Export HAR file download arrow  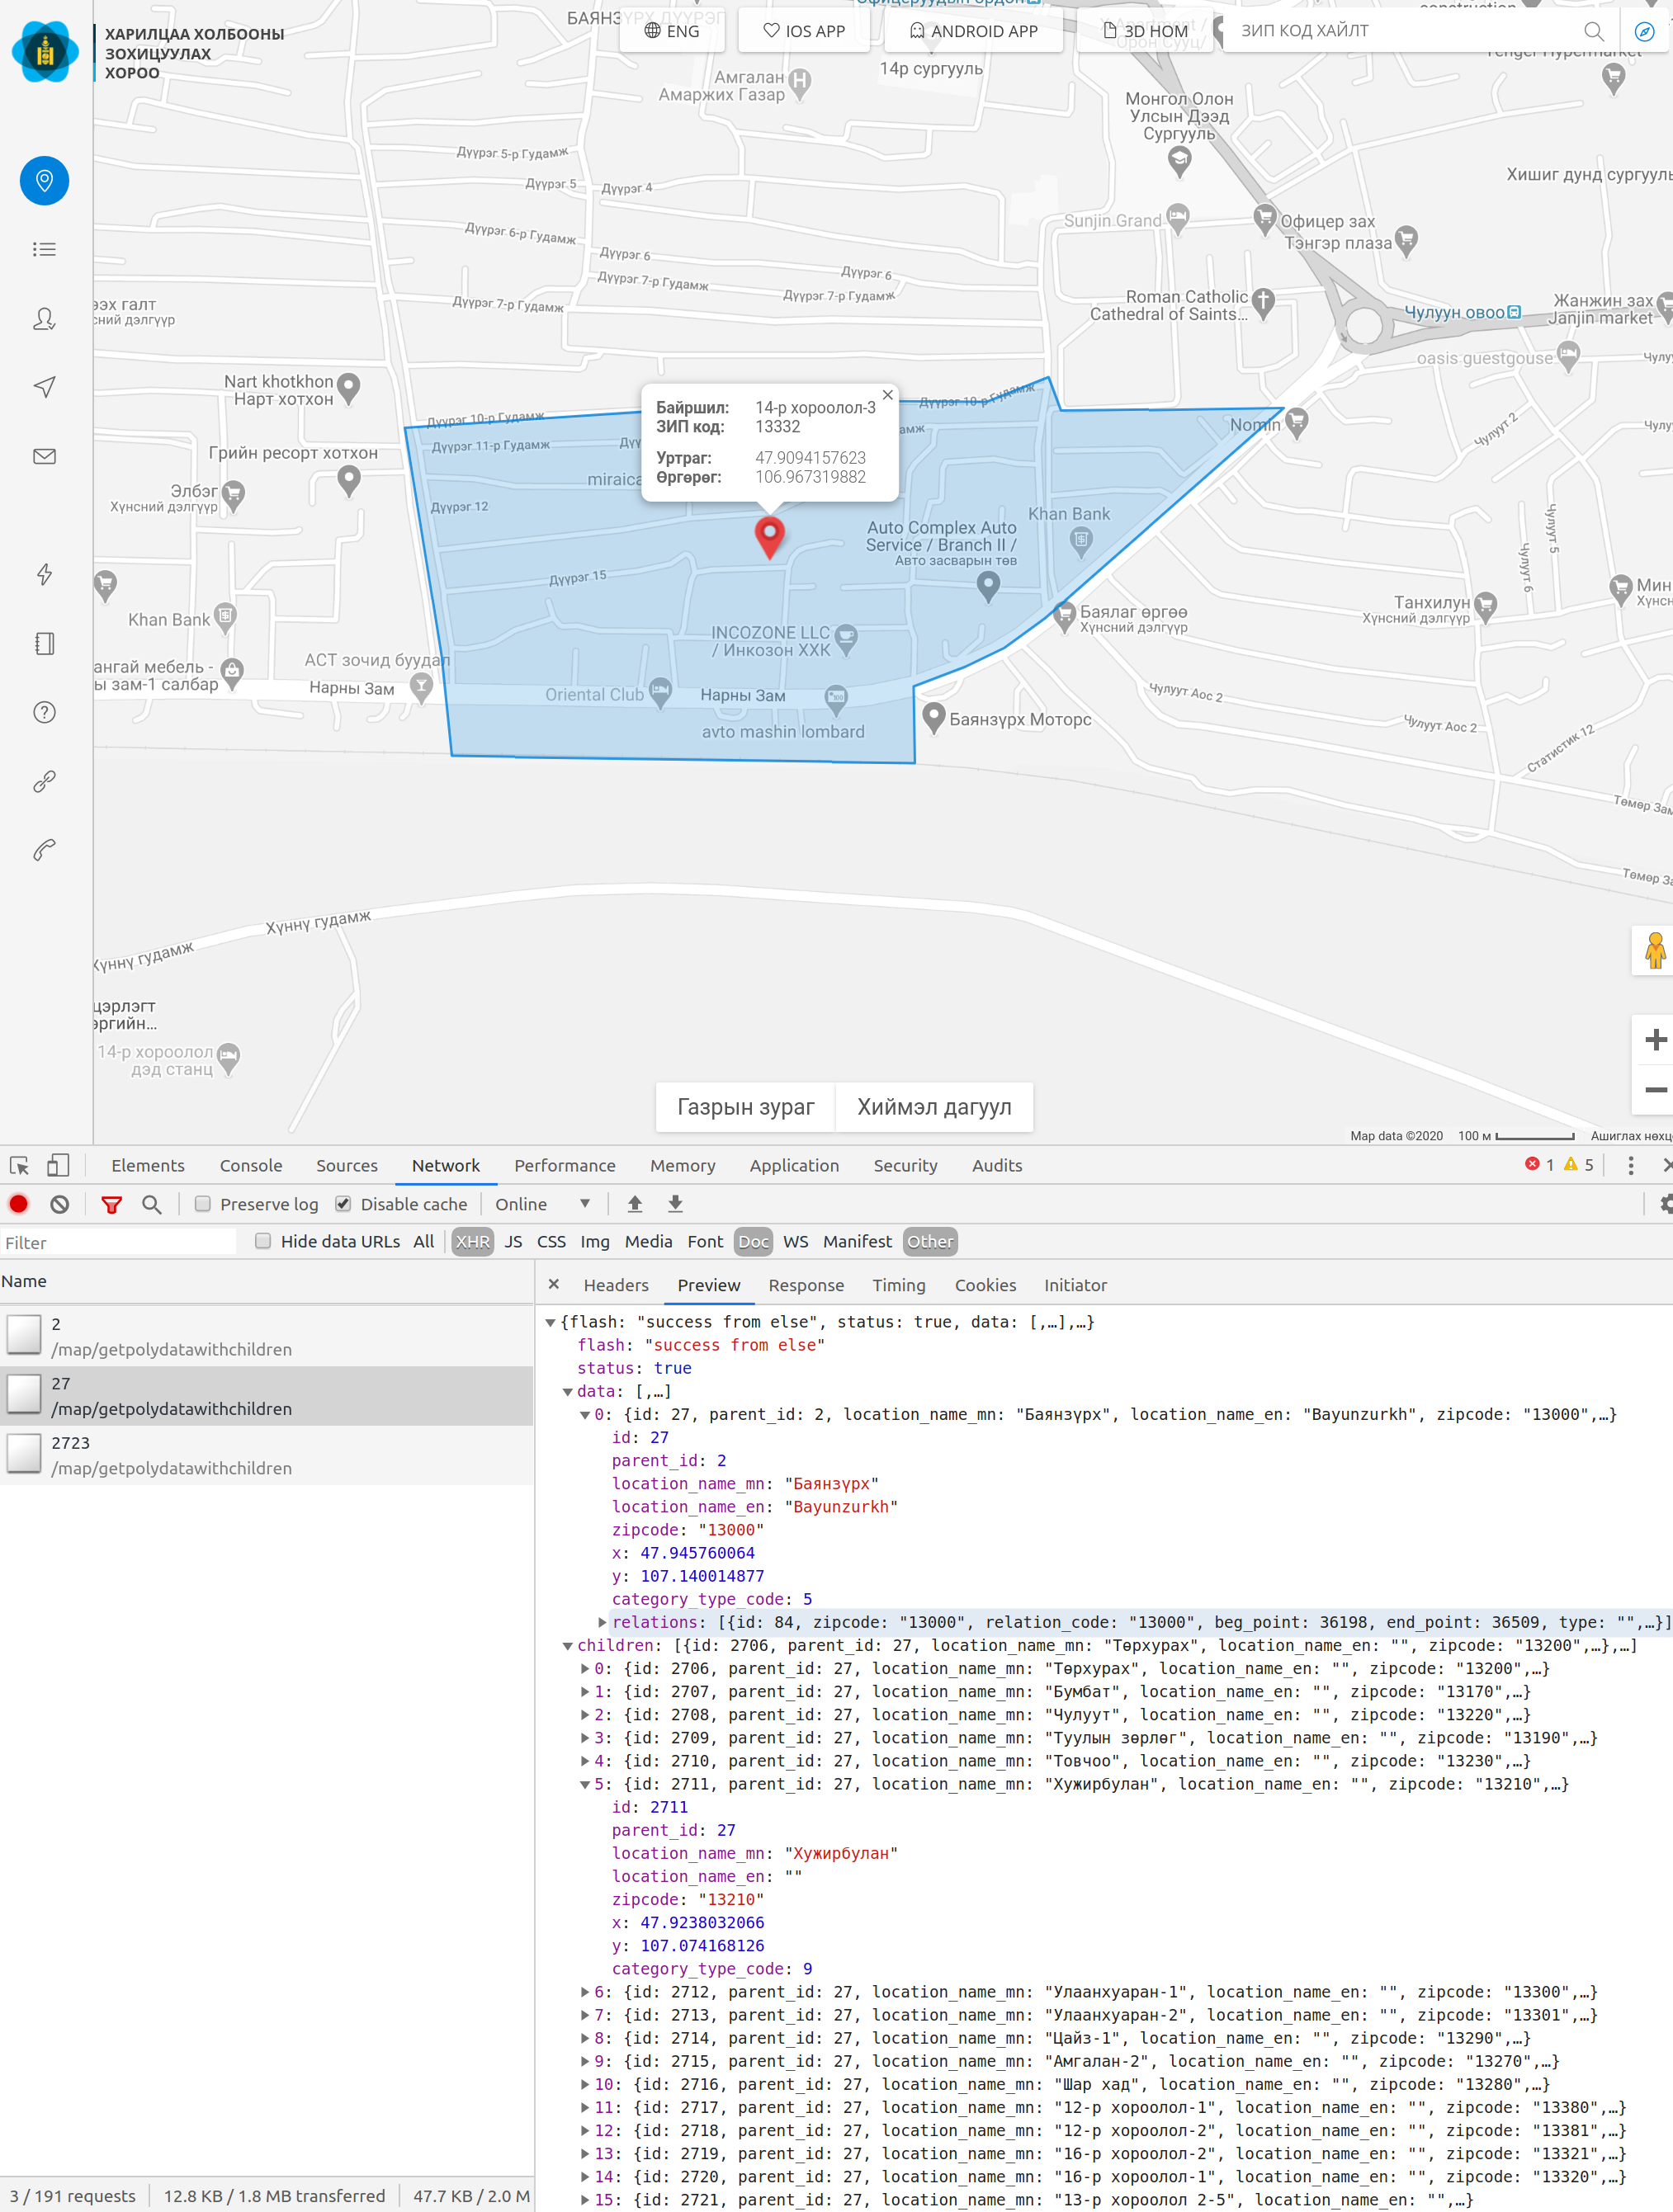pyautogui.click(x=675, y=1204)
